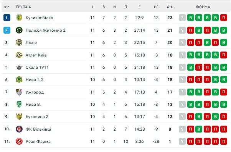Open the Нива Т. 2 team link
Image resolution: width=231 pixels, height=152 pixels.
tap(35, 79)
